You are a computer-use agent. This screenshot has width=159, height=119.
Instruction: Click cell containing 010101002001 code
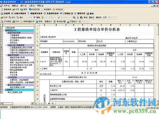coord(71,41)
